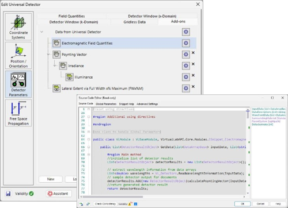Click the New button
This screenshot has height=208, width=288.
51,179
